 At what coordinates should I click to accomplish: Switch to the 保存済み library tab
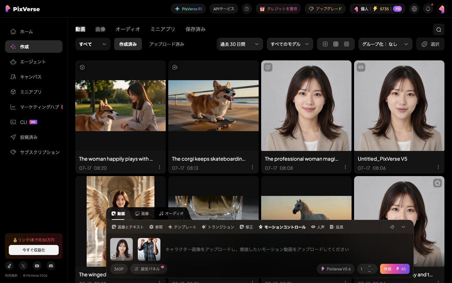195,29
